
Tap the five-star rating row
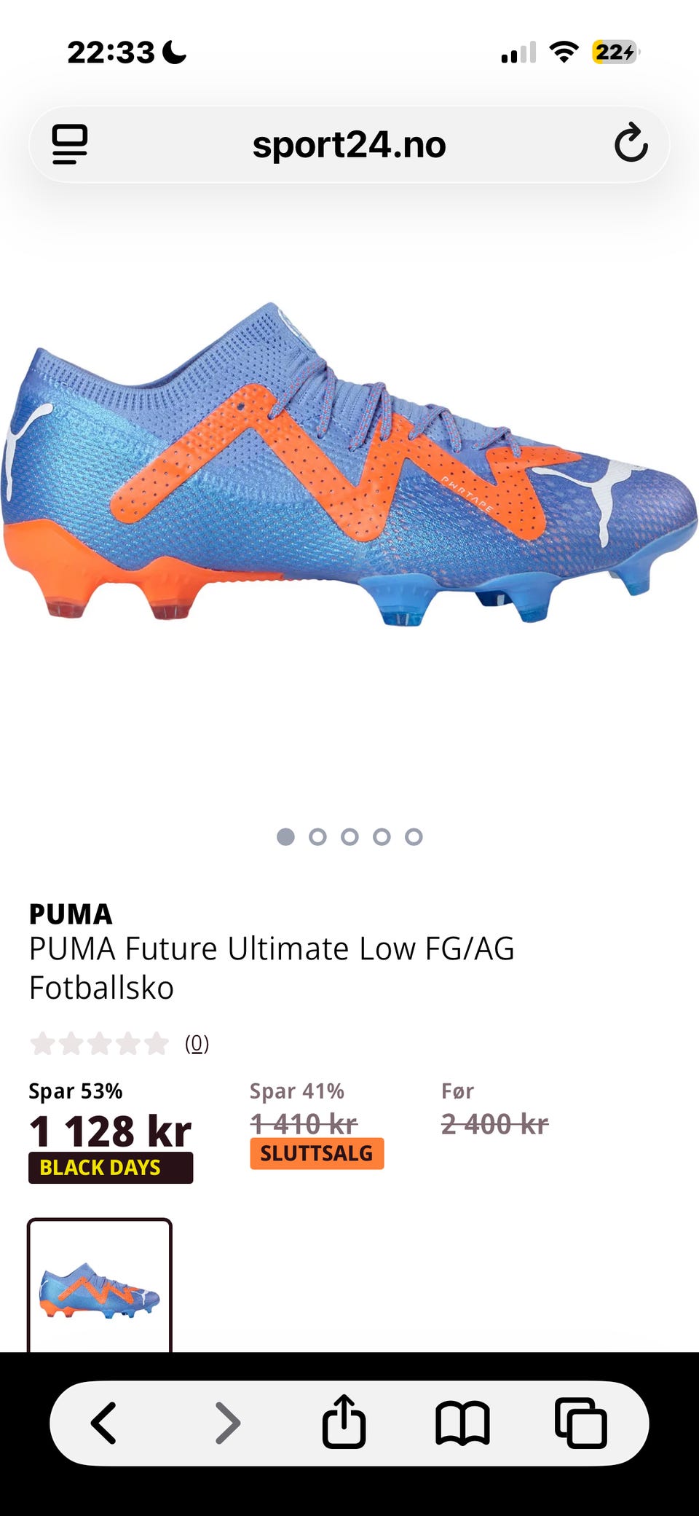point(99,1044)
